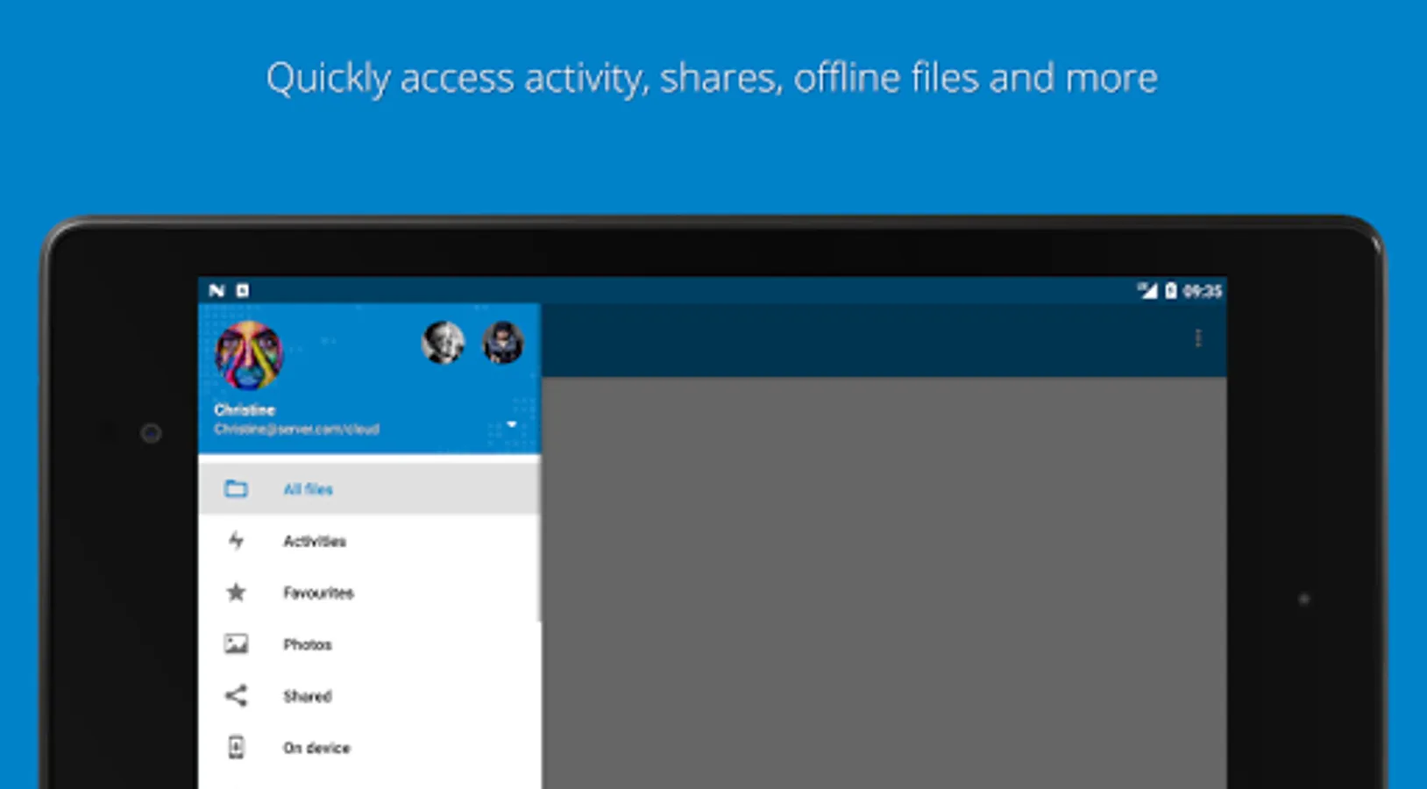Click Christine's colorful profile avatar
This screenshot has height=789, width=1427.
point(249,355)
